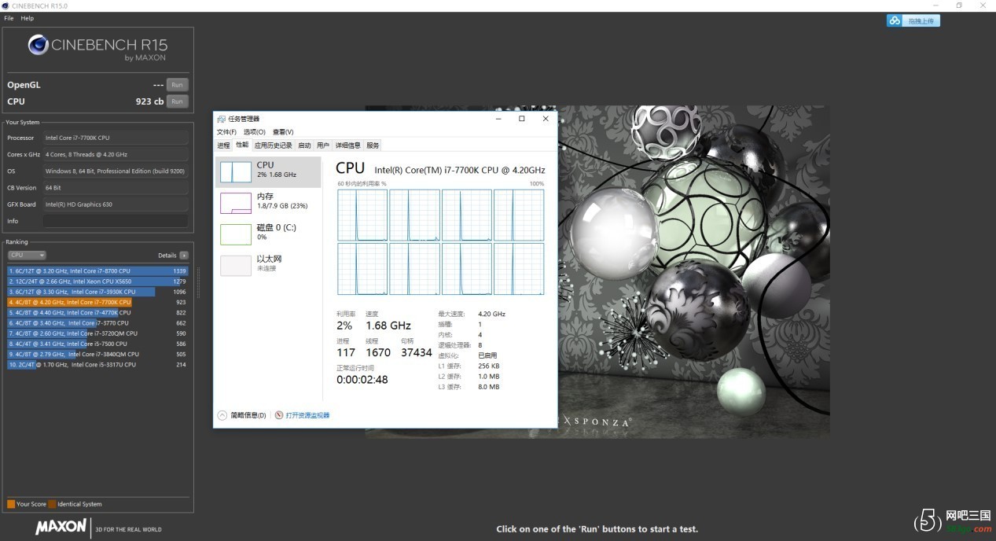
Task: Select ranking row Intel Core i7-3770 CPU
Action: click(x=97, y=322)
